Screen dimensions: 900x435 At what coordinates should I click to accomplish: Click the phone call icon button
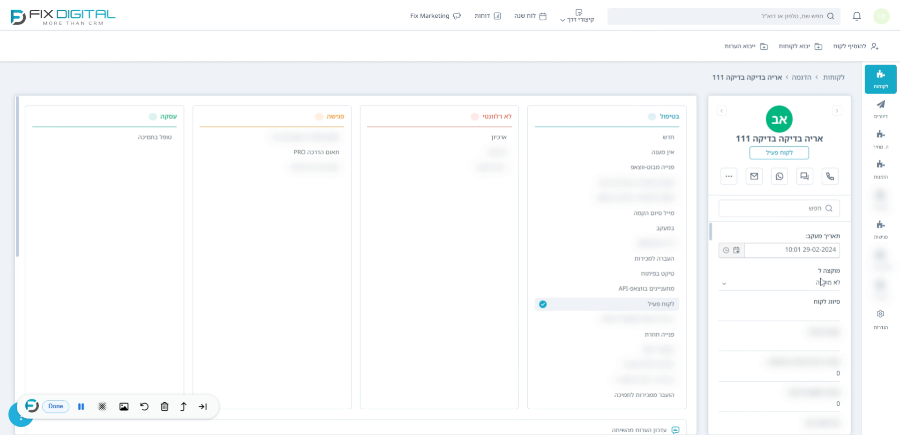(830, 176)
